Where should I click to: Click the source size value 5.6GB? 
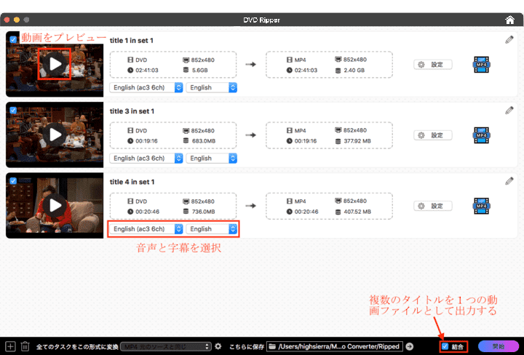200,70
